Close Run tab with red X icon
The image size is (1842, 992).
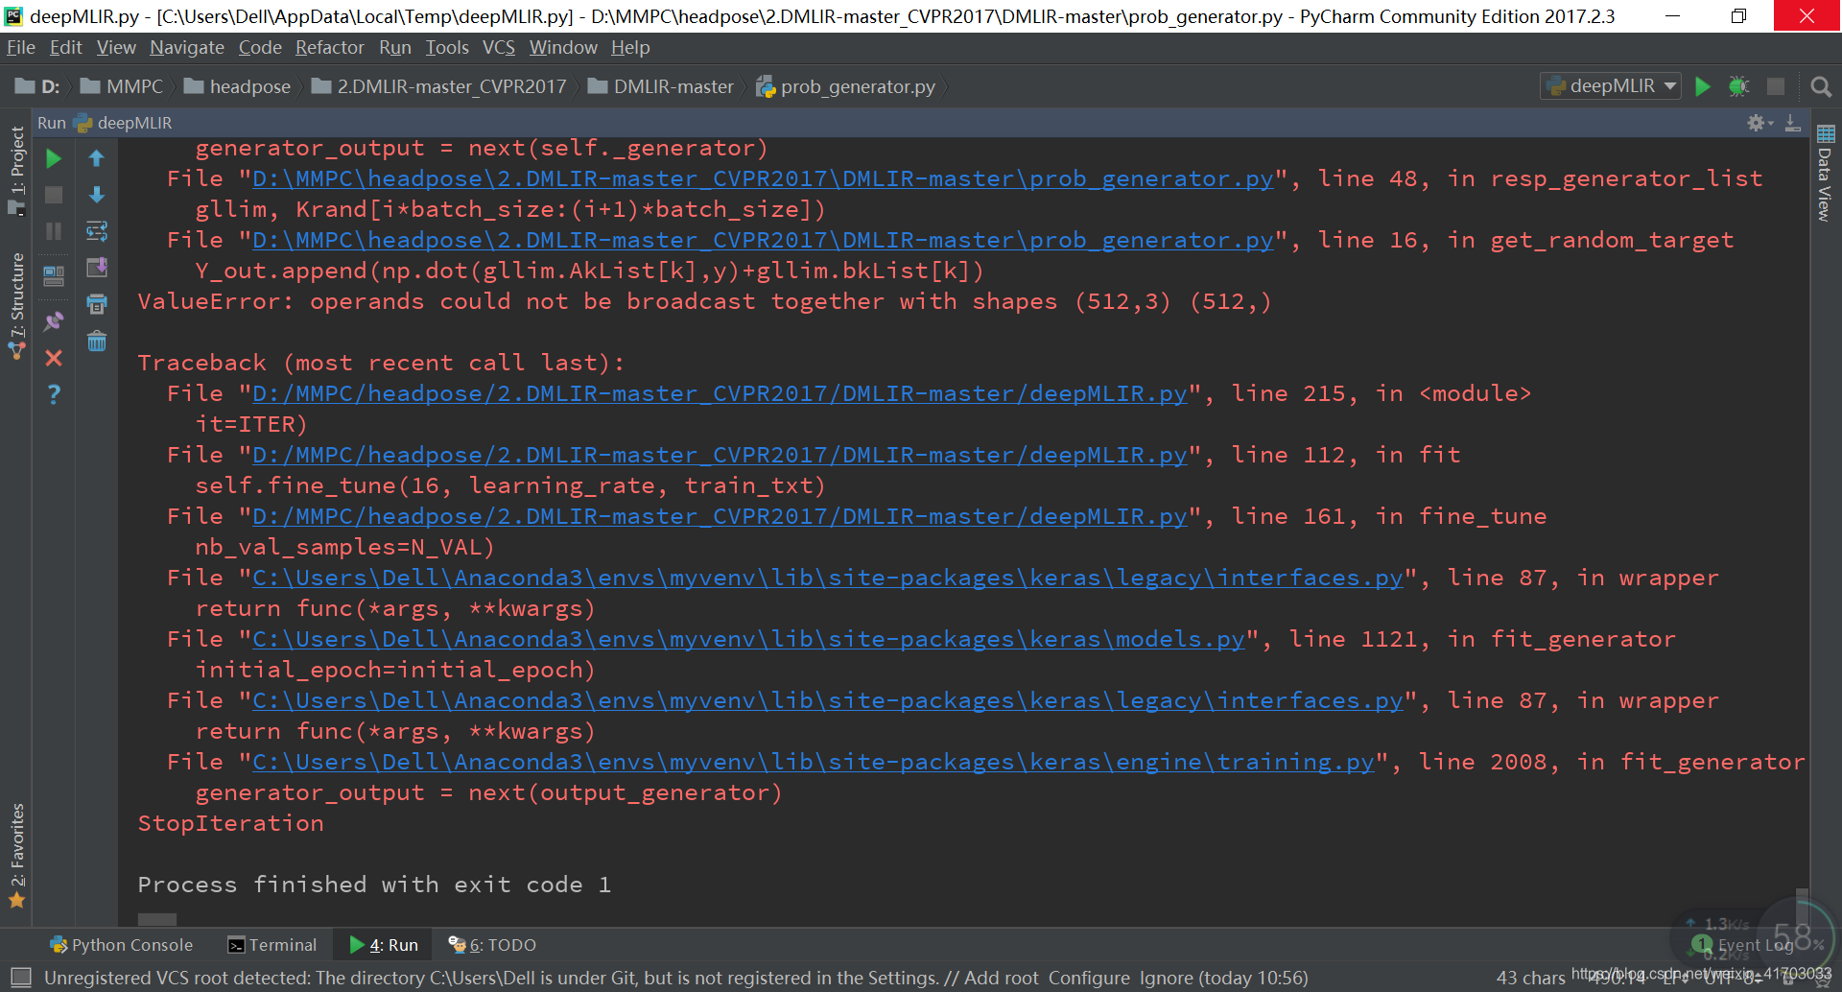(54, 358)
